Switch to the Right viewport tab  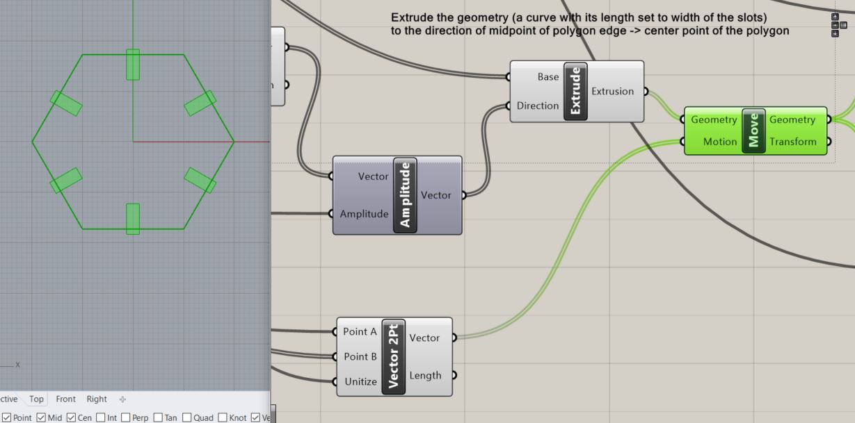coord(97,399)
